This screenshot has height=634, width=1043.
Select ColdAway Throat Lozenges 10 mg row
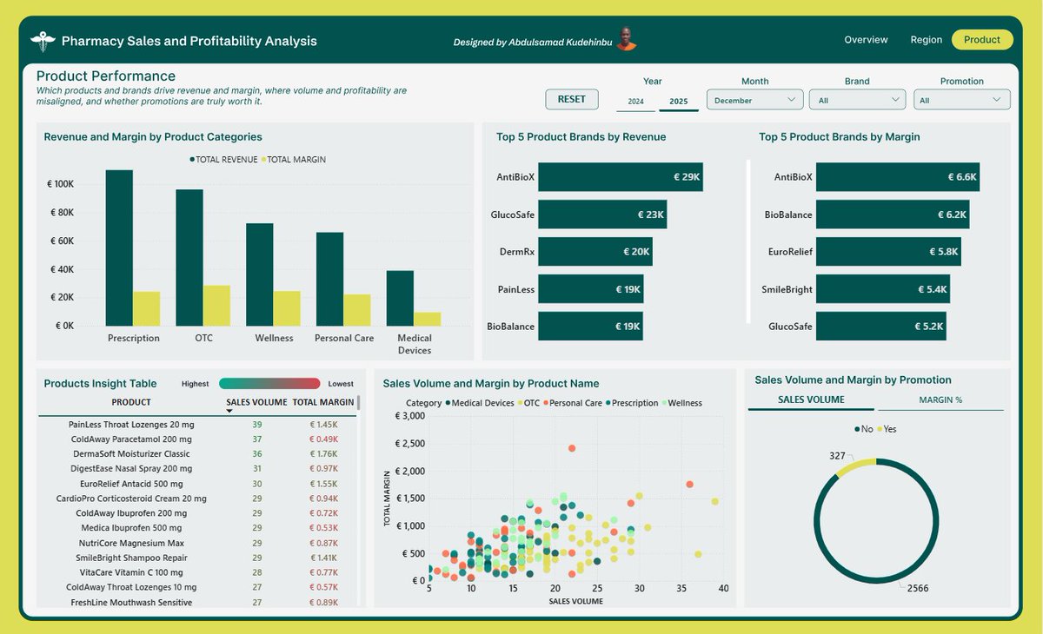click(x=197, y=587)
